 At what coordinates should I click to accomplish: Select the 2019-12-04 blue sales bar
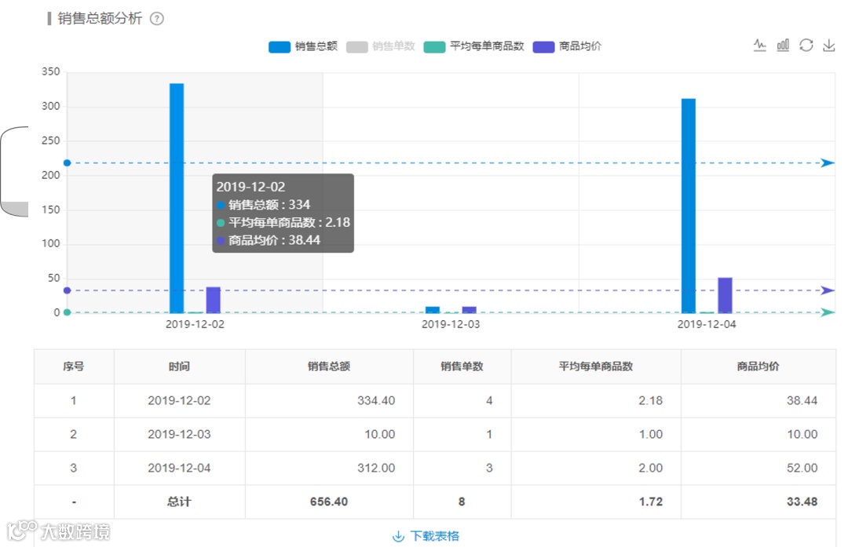689,206
